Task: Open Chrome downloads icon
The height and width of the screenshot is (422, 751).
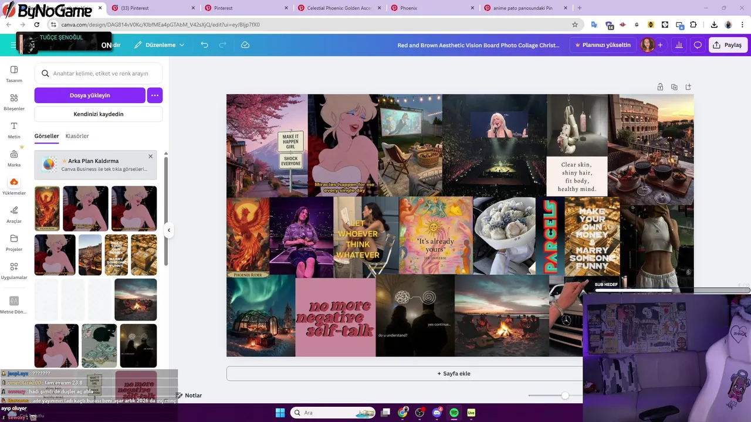Action: pyautogui.click(x=714, y=25)
